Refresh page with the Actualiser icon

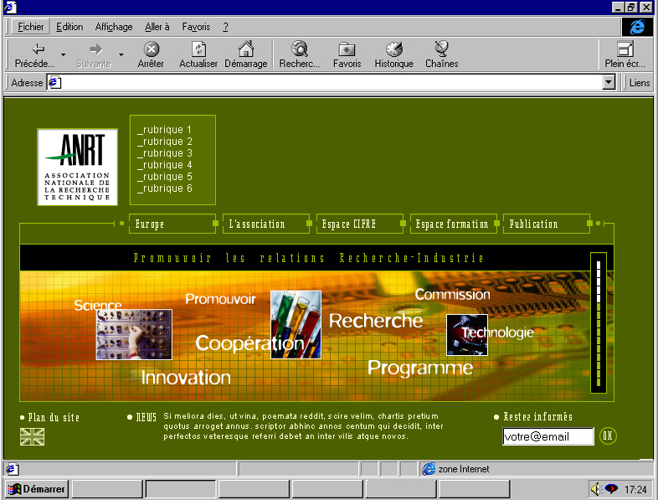pos(198,49)
